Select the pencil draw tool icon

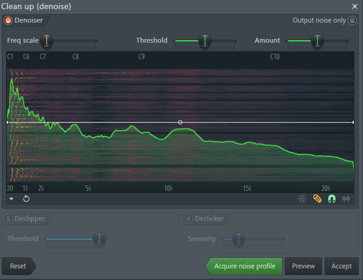pyautogui.click(x=317, y=199)
